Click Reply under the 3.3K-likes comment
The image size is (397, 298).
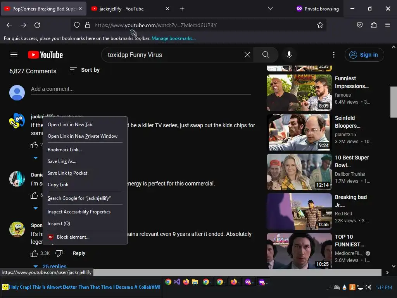(x=79, y=253)
